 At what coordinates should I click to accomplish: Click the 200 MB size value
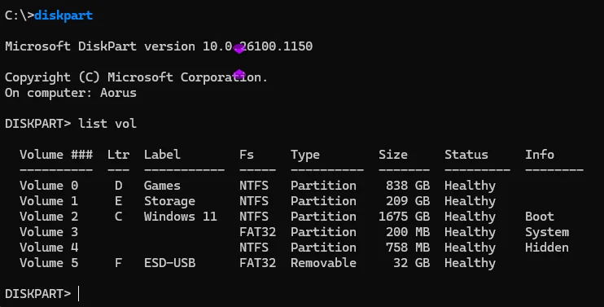(x=408, y=232)
